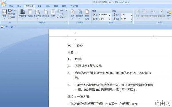
Task: Select the 页面布局 Page Layout tab
Action: (30, 6)
